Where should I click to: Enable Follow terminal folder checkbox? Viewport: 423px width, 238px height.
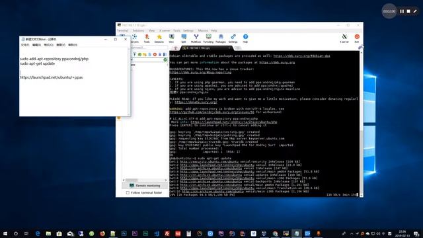pos(128,192)
